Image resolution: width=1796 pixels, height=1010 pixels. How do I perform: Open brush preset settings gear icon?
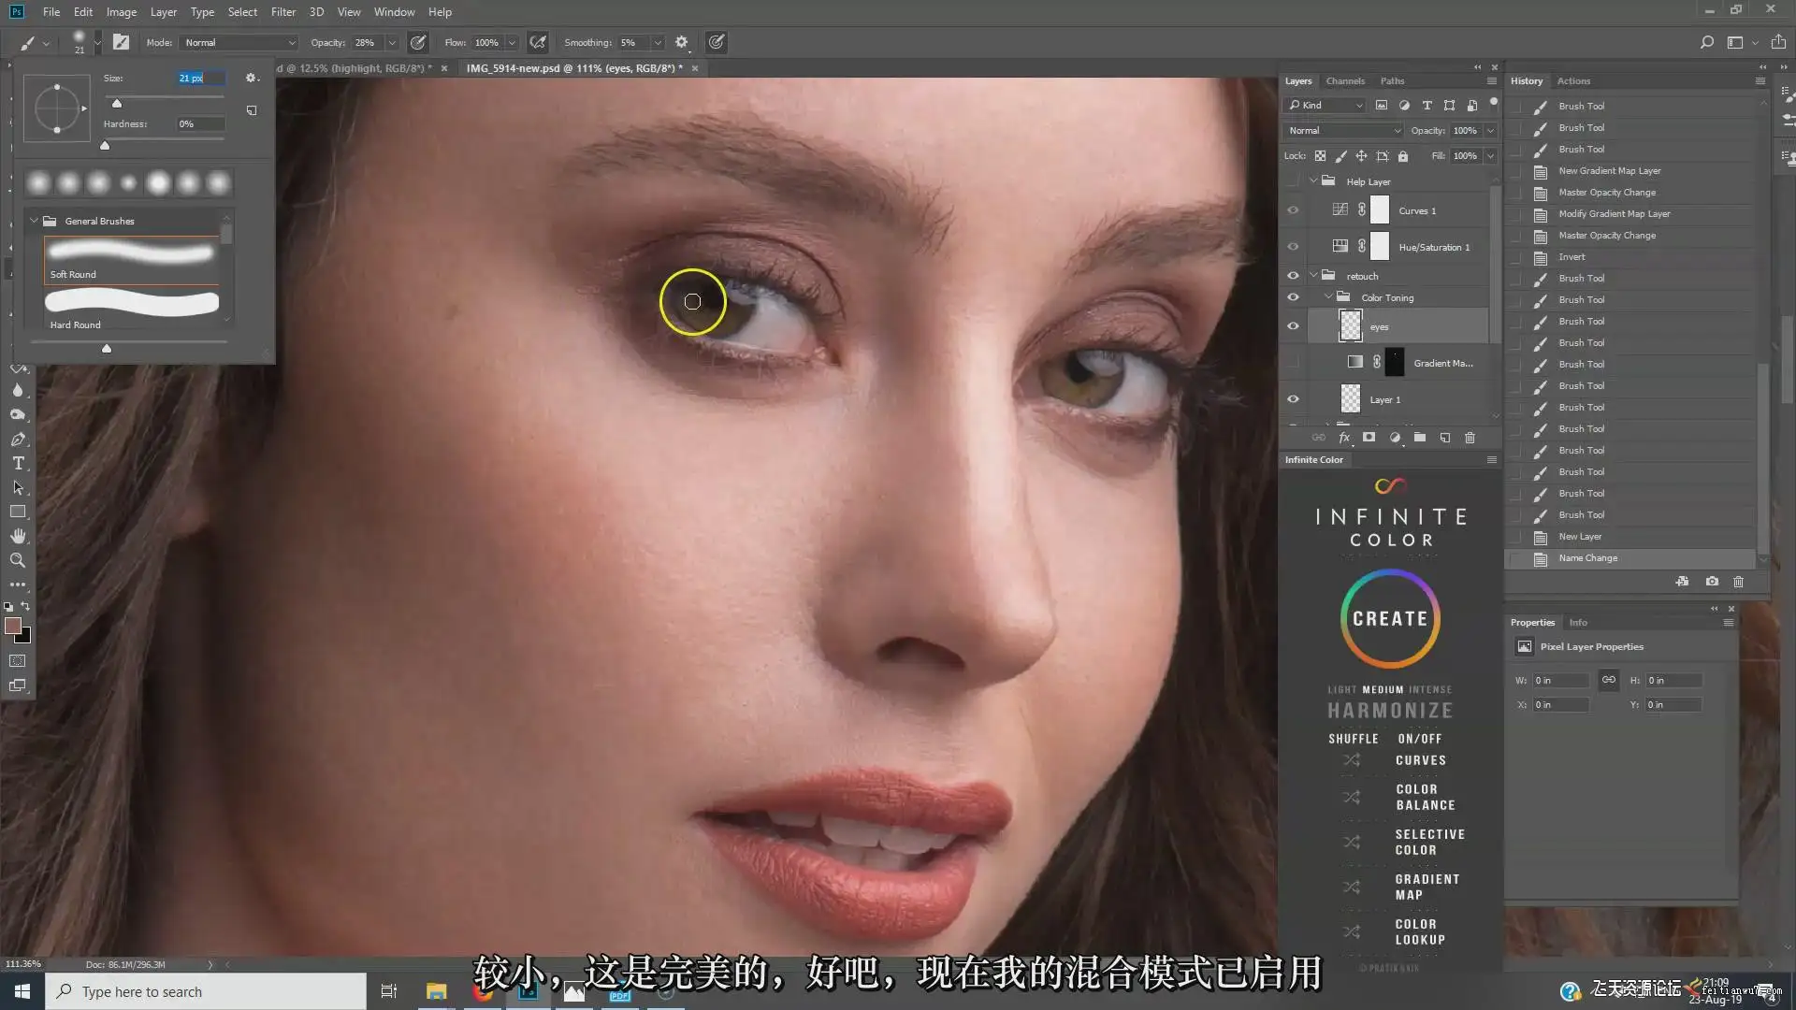coord(251,78)
